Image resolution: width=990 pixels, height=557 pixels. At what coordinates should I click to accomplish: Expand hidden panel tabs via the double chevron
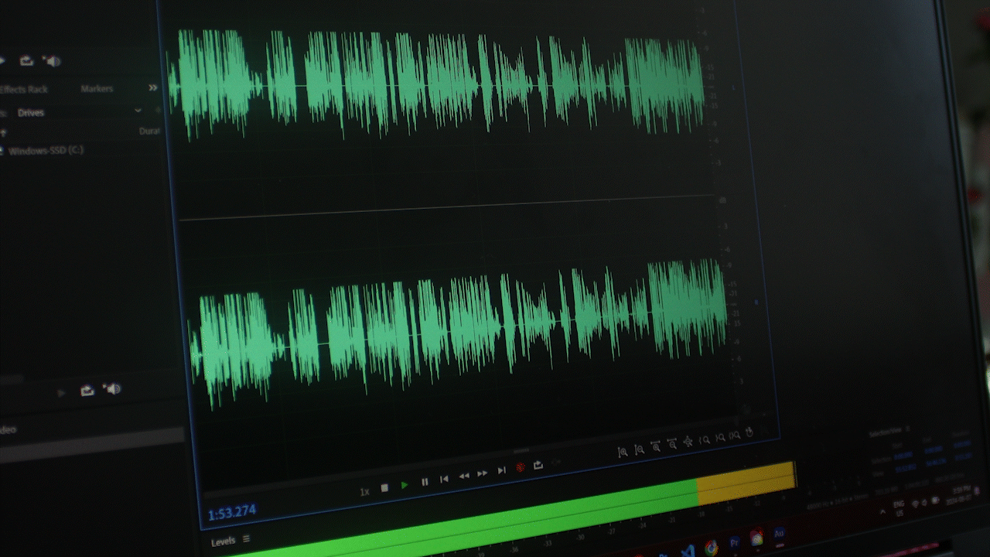pos(152,88)
